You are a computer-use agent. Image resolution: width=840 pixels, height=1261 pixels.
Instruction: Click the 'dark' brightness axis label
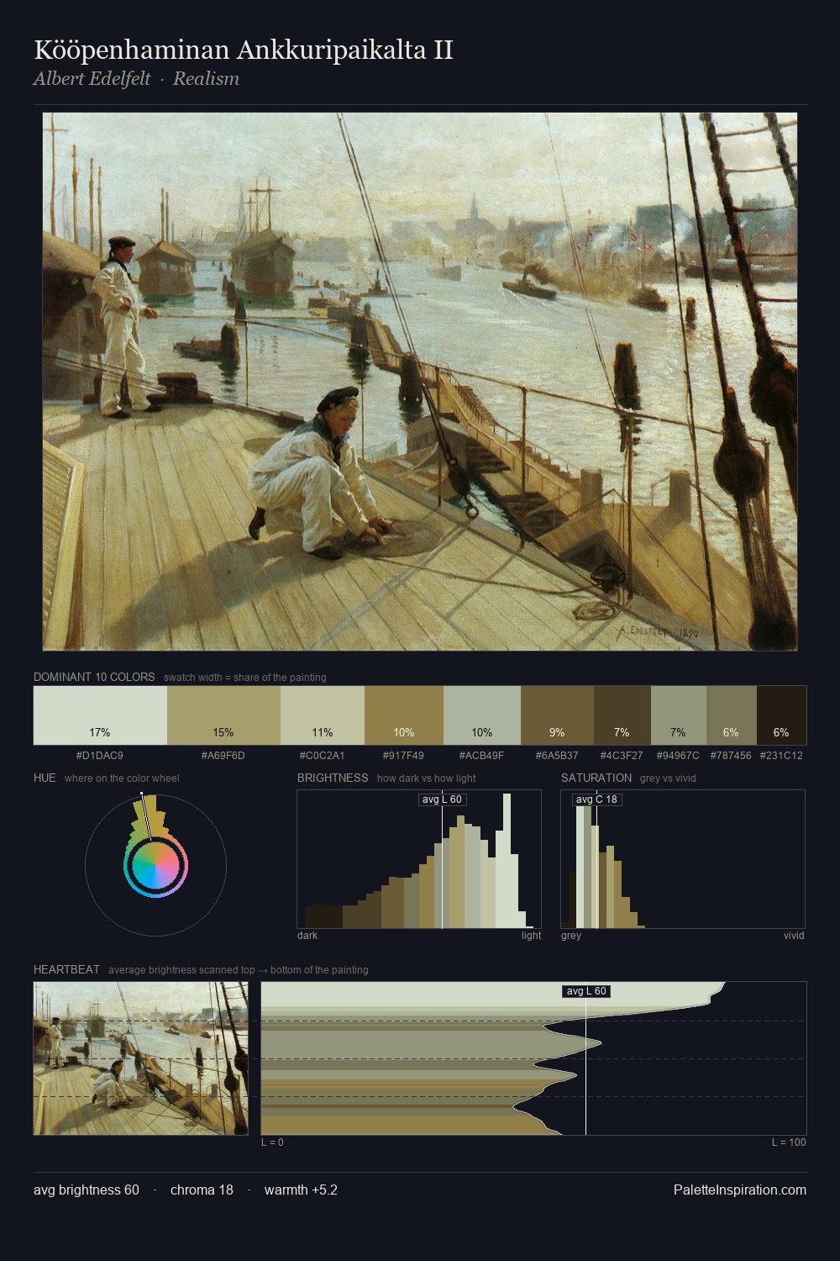point(307,936)
